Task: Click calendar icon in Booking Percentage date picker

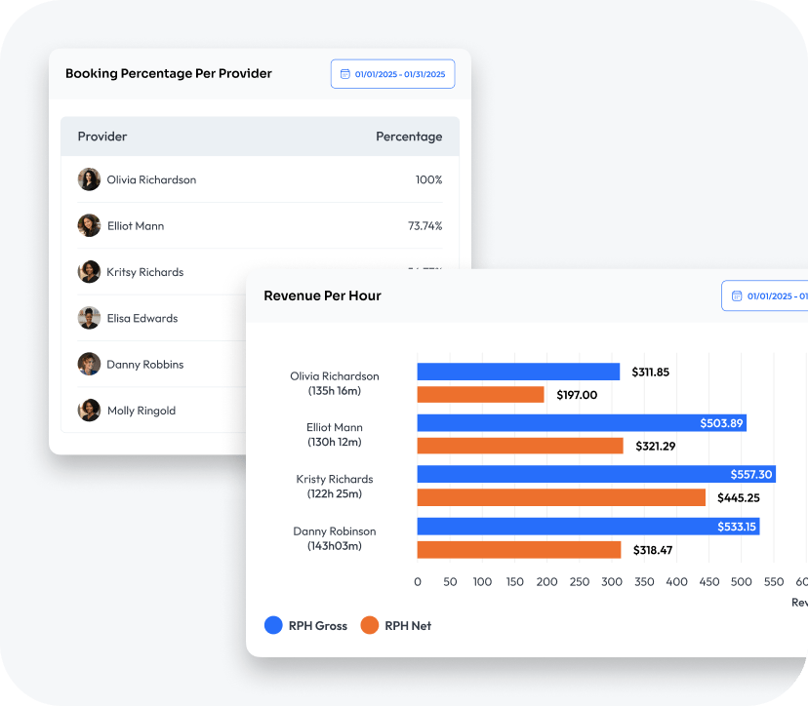Action: pyautogui.click(x=344, y=74)
